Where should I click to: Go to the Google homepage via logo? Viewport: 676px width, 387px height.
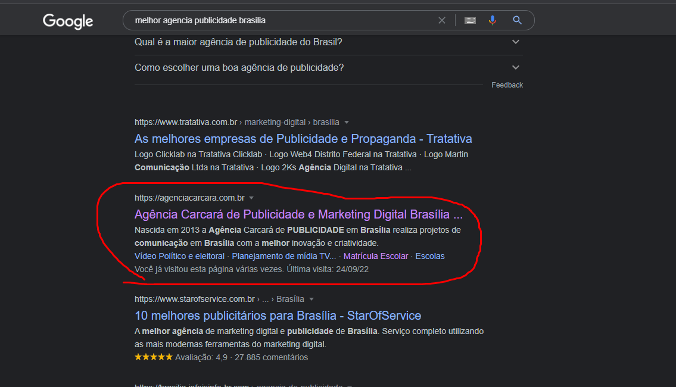tap(68, 21)
